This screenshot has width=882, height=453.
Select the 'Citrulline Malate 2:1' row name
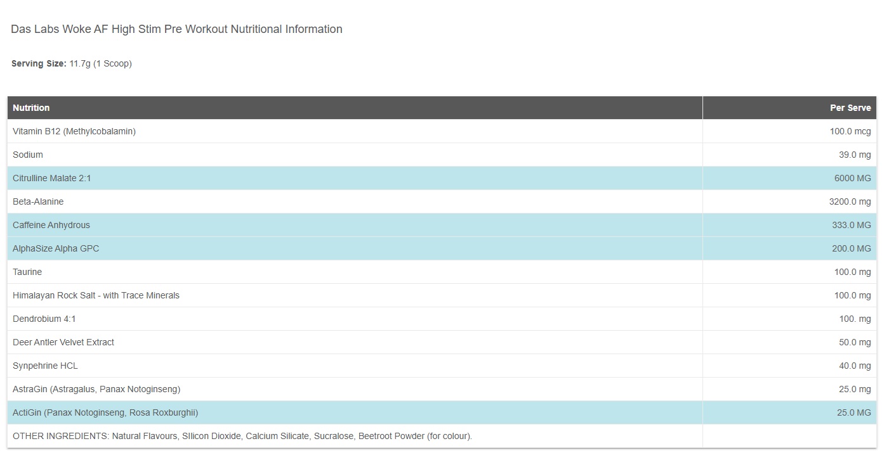(52, 178)
